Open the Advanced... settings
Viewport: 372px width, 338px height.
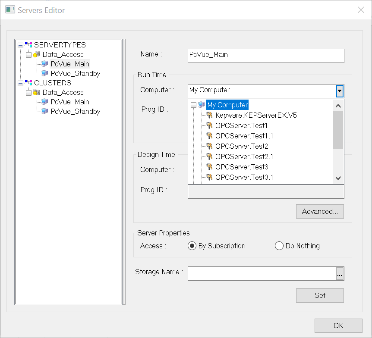320,211
